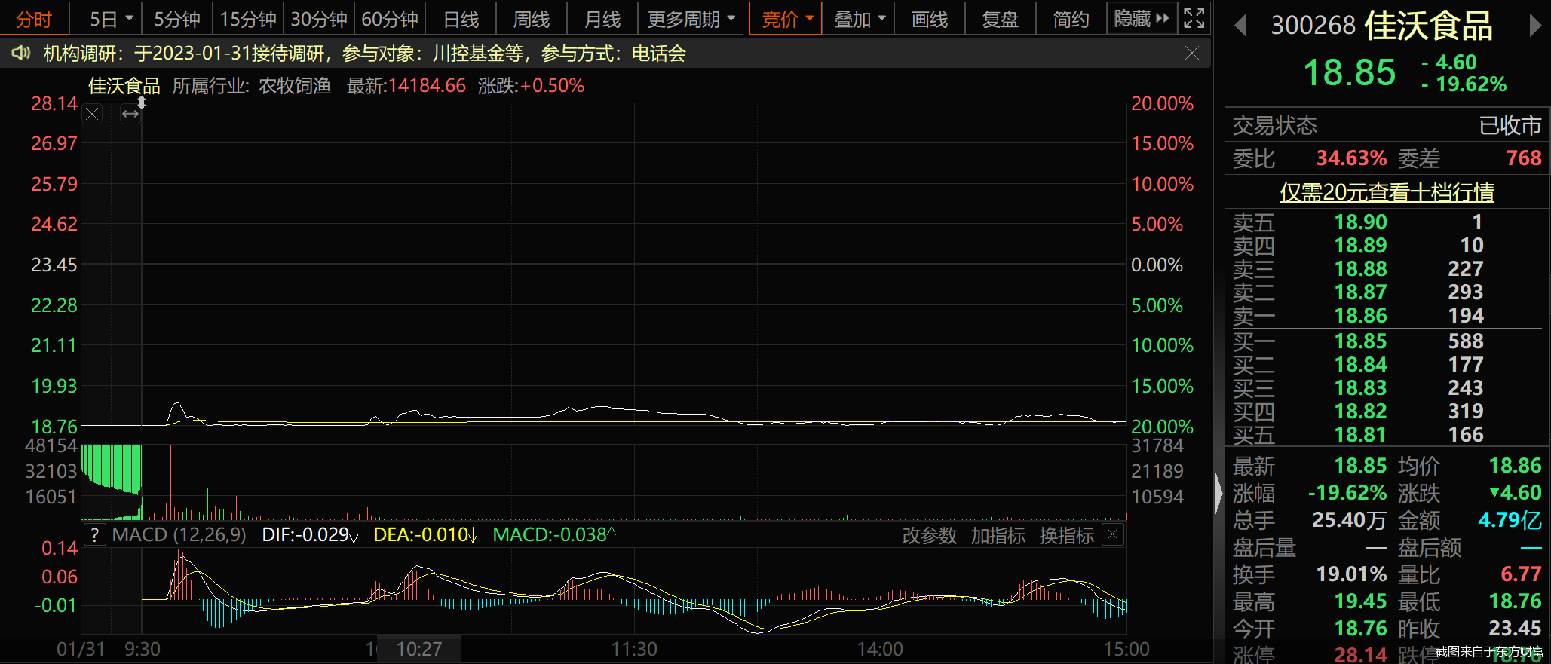This screenshot has height=664, width=1551.
Task: Go to next stock with right arrow
Action: coord(1534,26)
